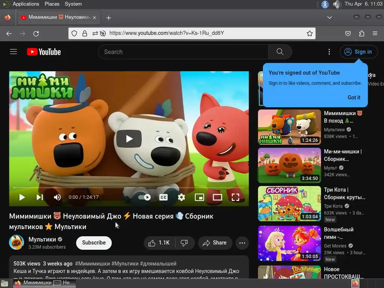Reload the current page

(36, 33)
